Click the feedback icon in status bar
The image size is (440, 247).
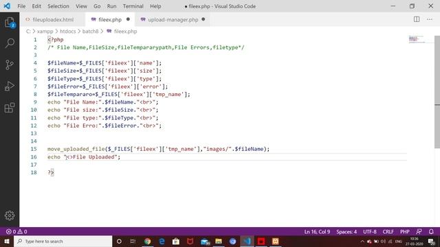419,232
